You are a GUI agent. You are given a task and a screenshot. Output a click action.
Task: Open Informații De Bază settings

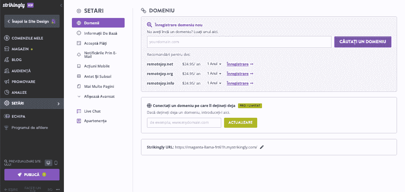(x=101, y=33)
